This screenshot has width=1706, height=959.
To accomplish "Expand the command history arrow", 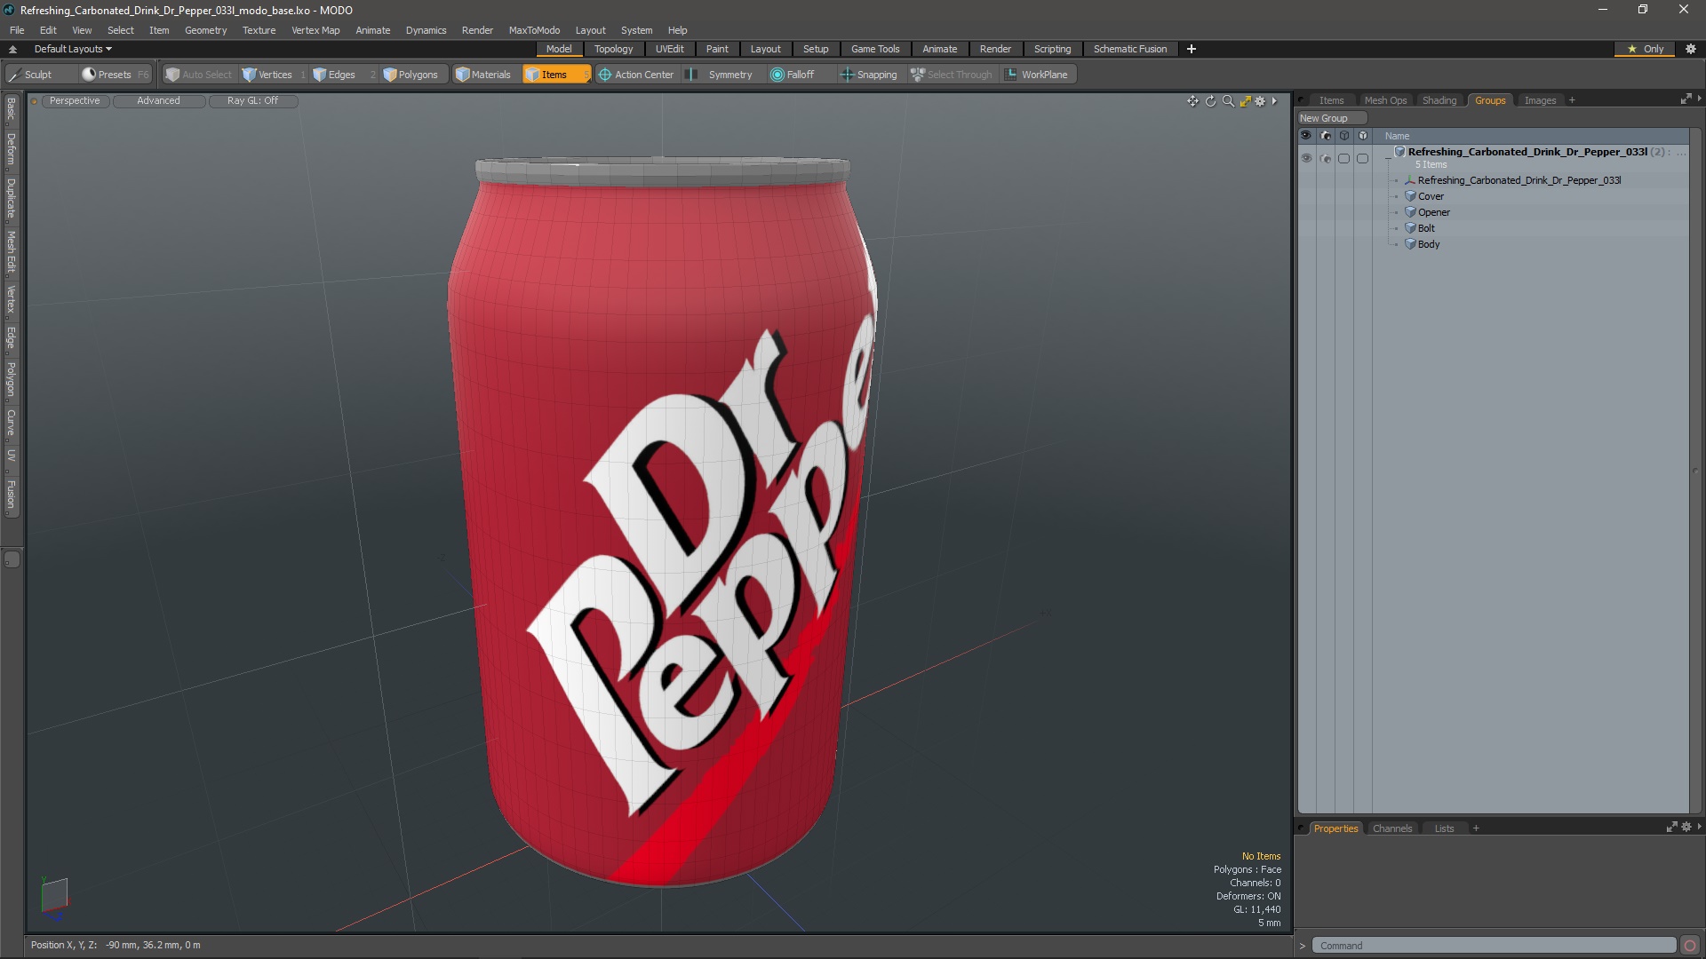I will tap(1303, 946).
